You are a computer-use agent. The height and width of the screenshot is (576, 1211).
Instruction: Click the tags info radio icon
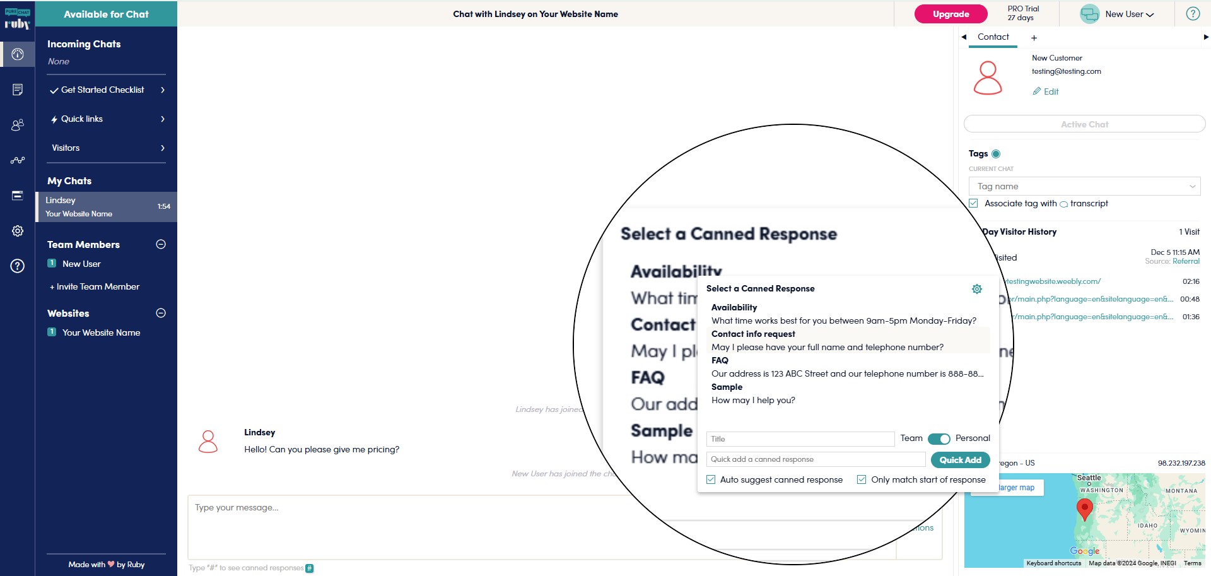[996, 154]
